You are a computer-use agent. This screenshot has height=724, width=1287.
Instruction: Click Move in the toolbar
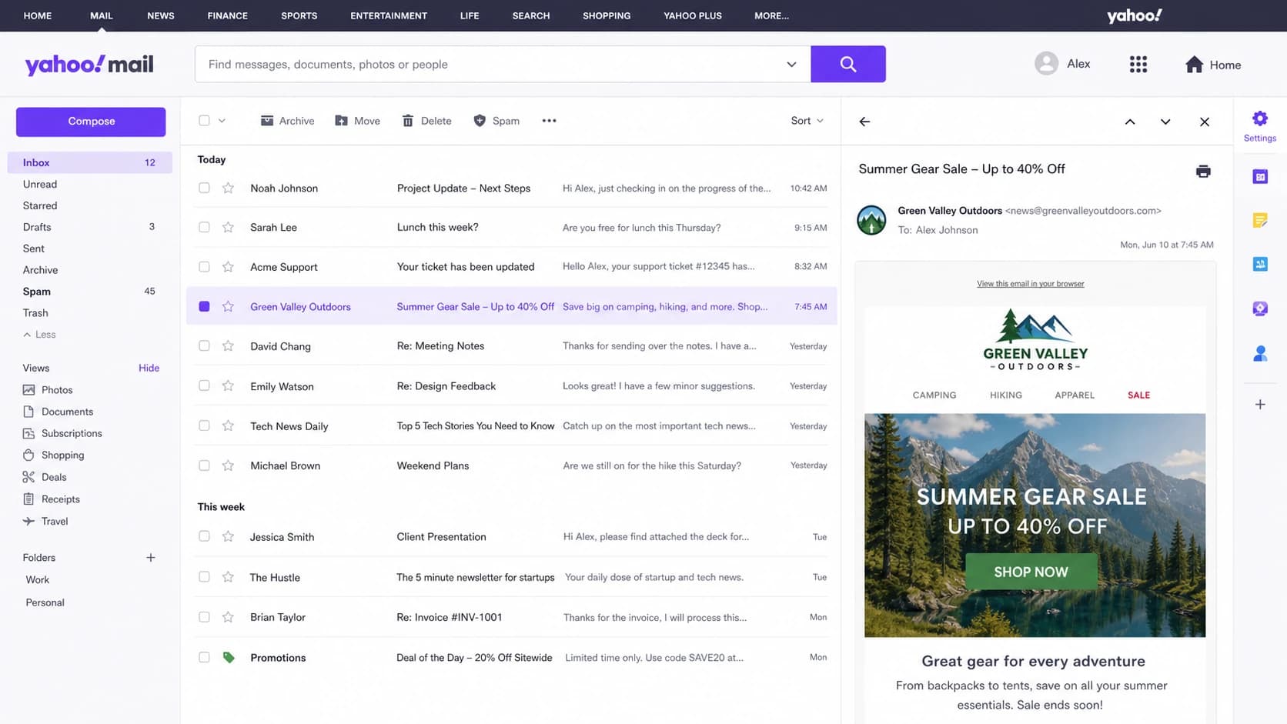pyautogui.click(x=357, y=121)
